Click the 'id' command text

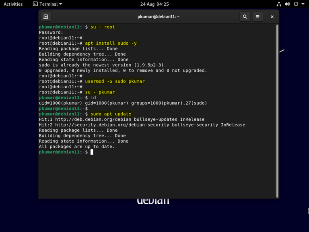coord(93,97)
